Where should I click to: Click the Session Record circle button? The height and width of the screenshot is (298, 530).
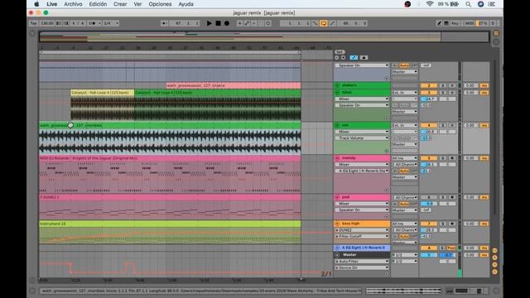pyautogui.click(x=268, y=23)
